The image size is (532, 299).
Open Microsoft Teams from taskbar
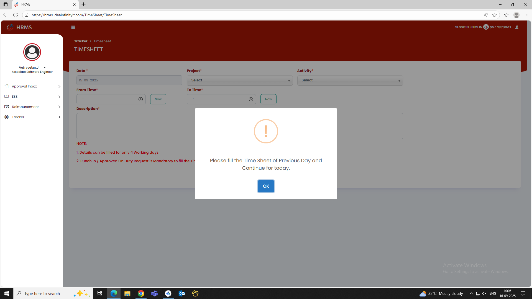(x=154, y=293)
